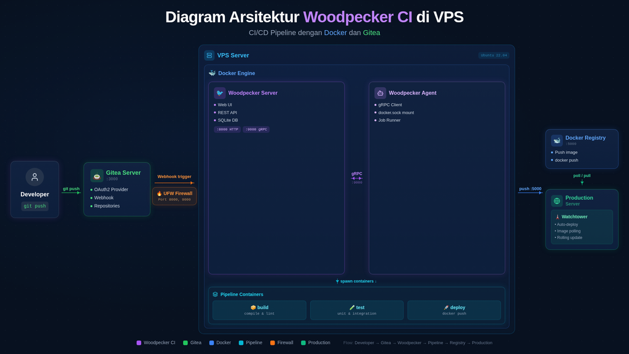Click Repositories under Gitea Server
629x354 pixels.
pyautogui.click(x=107, y=206)
